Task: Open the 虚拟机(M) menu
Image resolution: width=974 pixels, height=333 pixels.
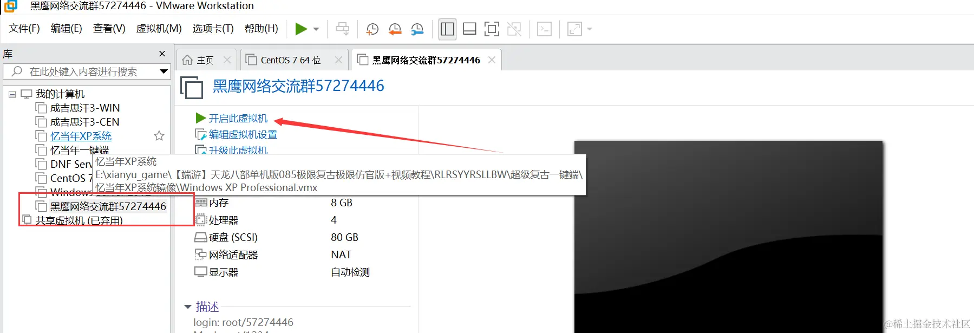Action: pyautogui.click(x=159, y=29)
